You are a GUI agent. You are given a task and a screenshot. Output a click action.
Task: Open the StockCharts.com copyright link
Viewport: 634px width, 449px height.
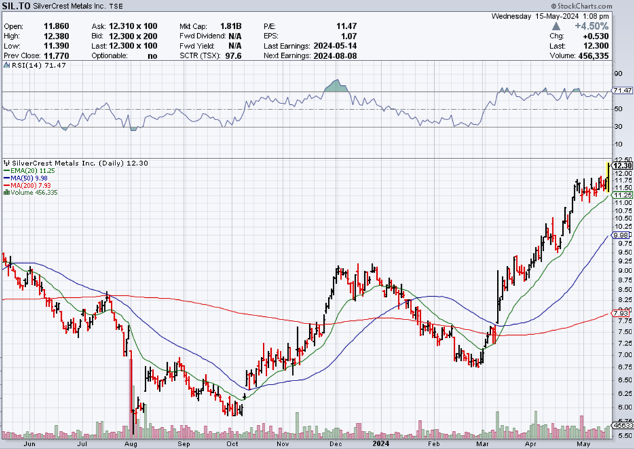click(x=582, y=6)
